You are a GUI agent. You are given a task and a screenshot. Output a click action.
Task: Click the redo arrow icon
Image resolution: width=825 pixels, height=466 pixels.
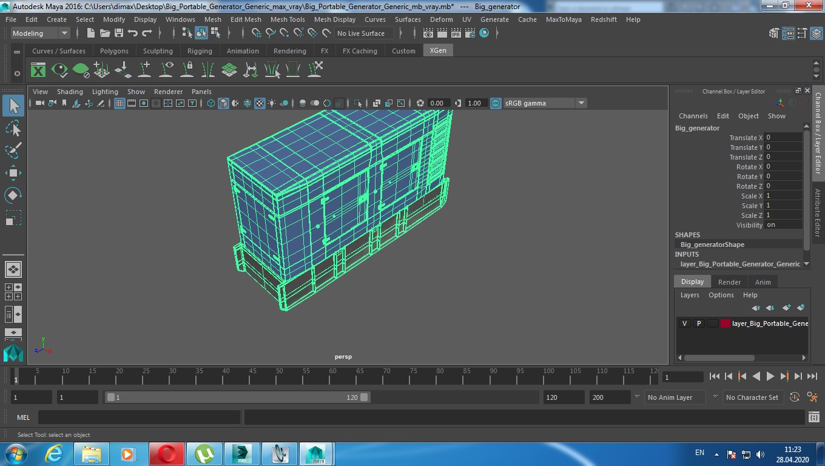(147, 33)
